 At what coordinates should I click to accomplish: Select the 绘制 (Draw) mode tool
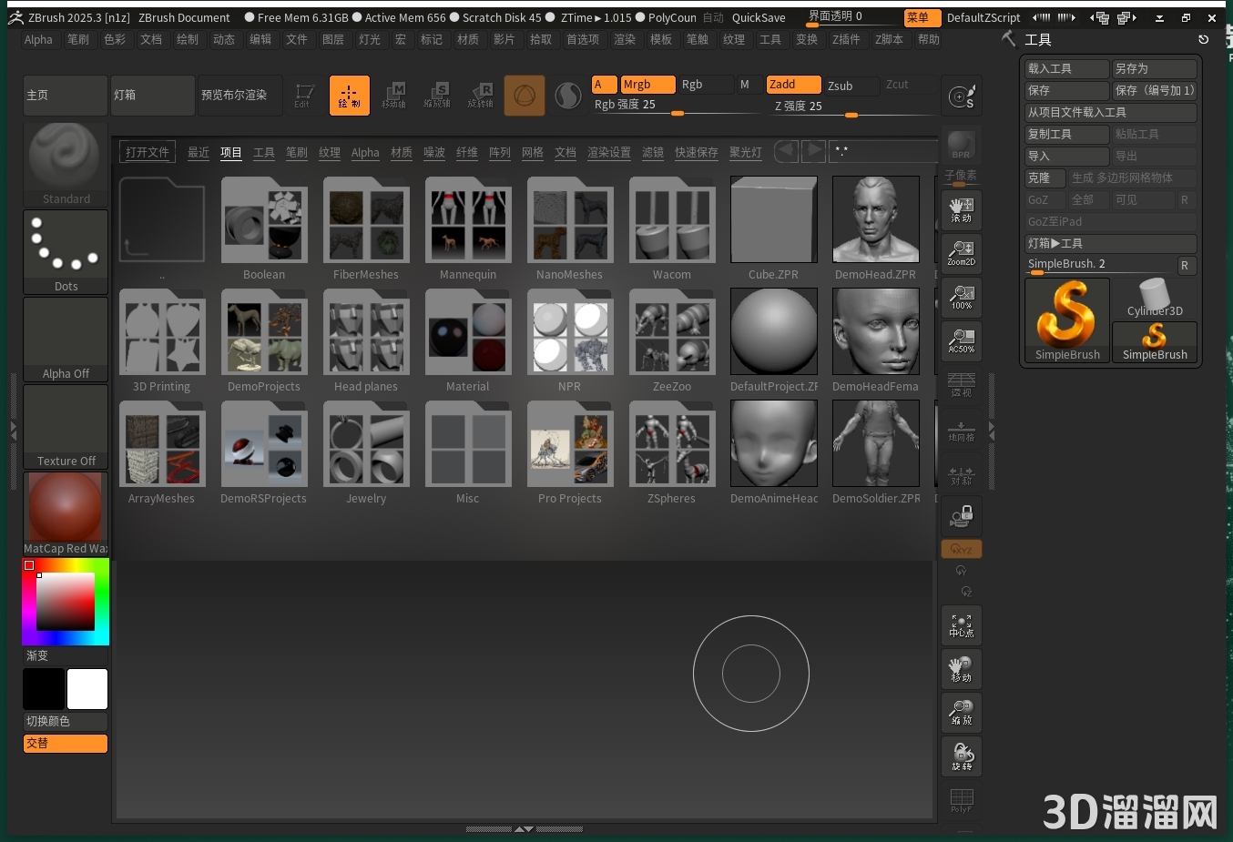coord(350,95)
